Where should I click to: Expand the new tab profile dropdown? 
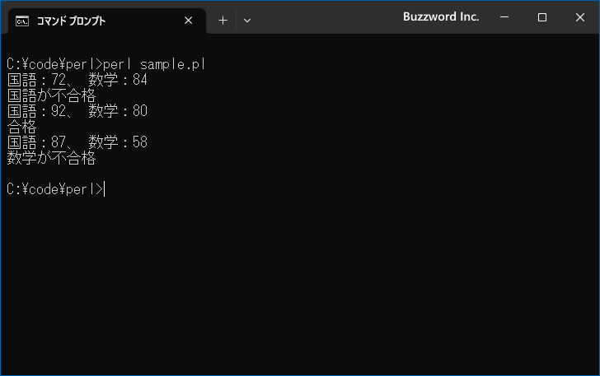pyautogui.click(x=247, y=21)
